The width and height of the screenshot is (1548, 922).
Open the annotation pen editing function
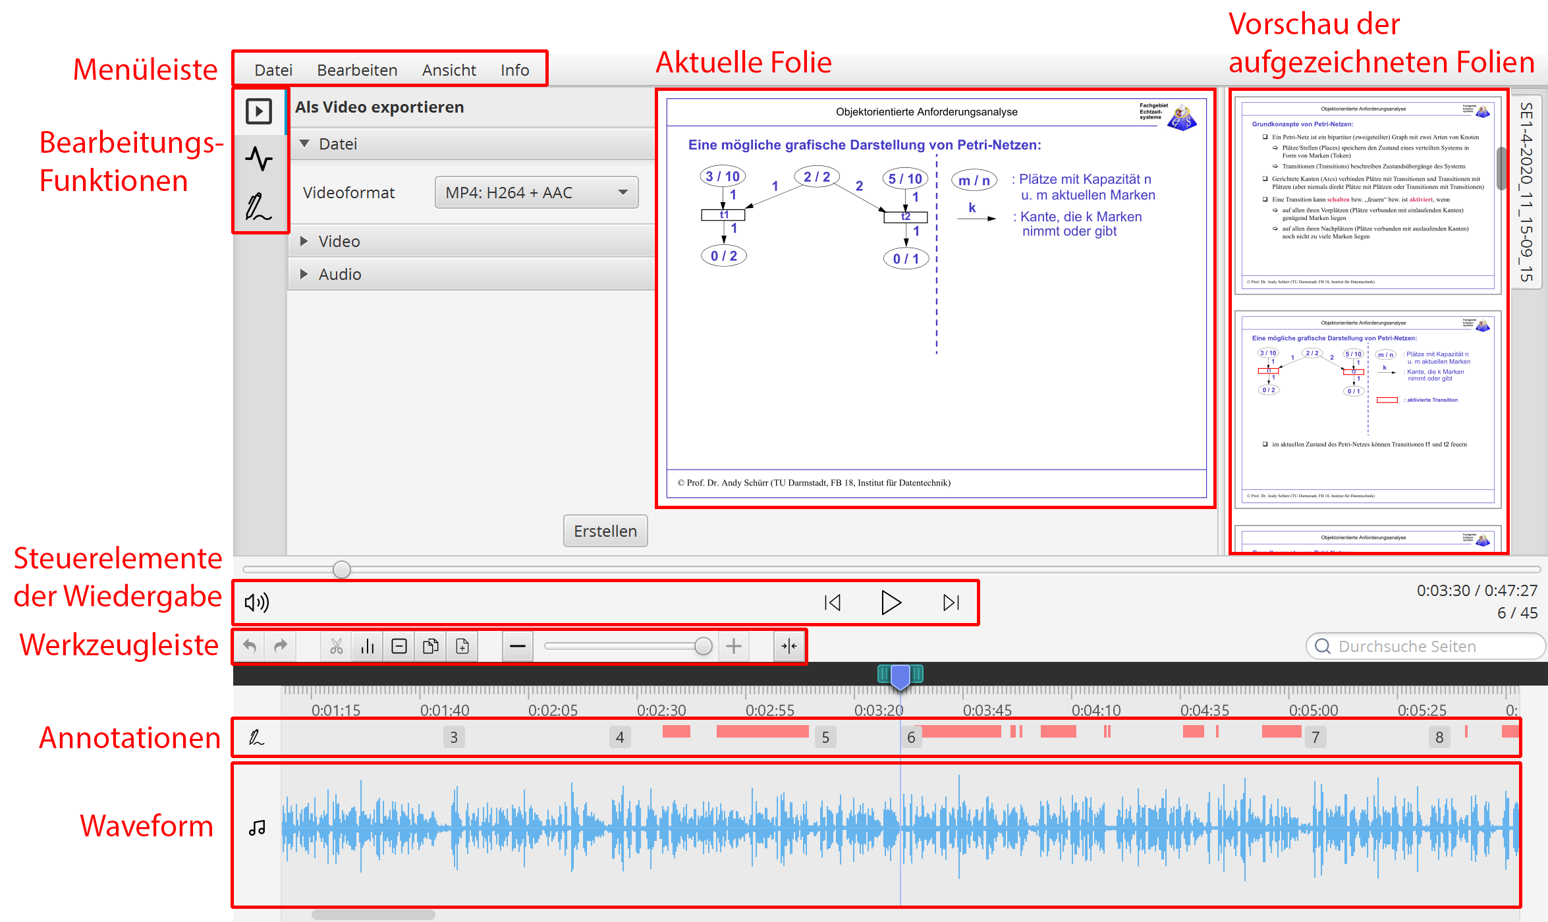pyautogui.click(x=259, y=207)
